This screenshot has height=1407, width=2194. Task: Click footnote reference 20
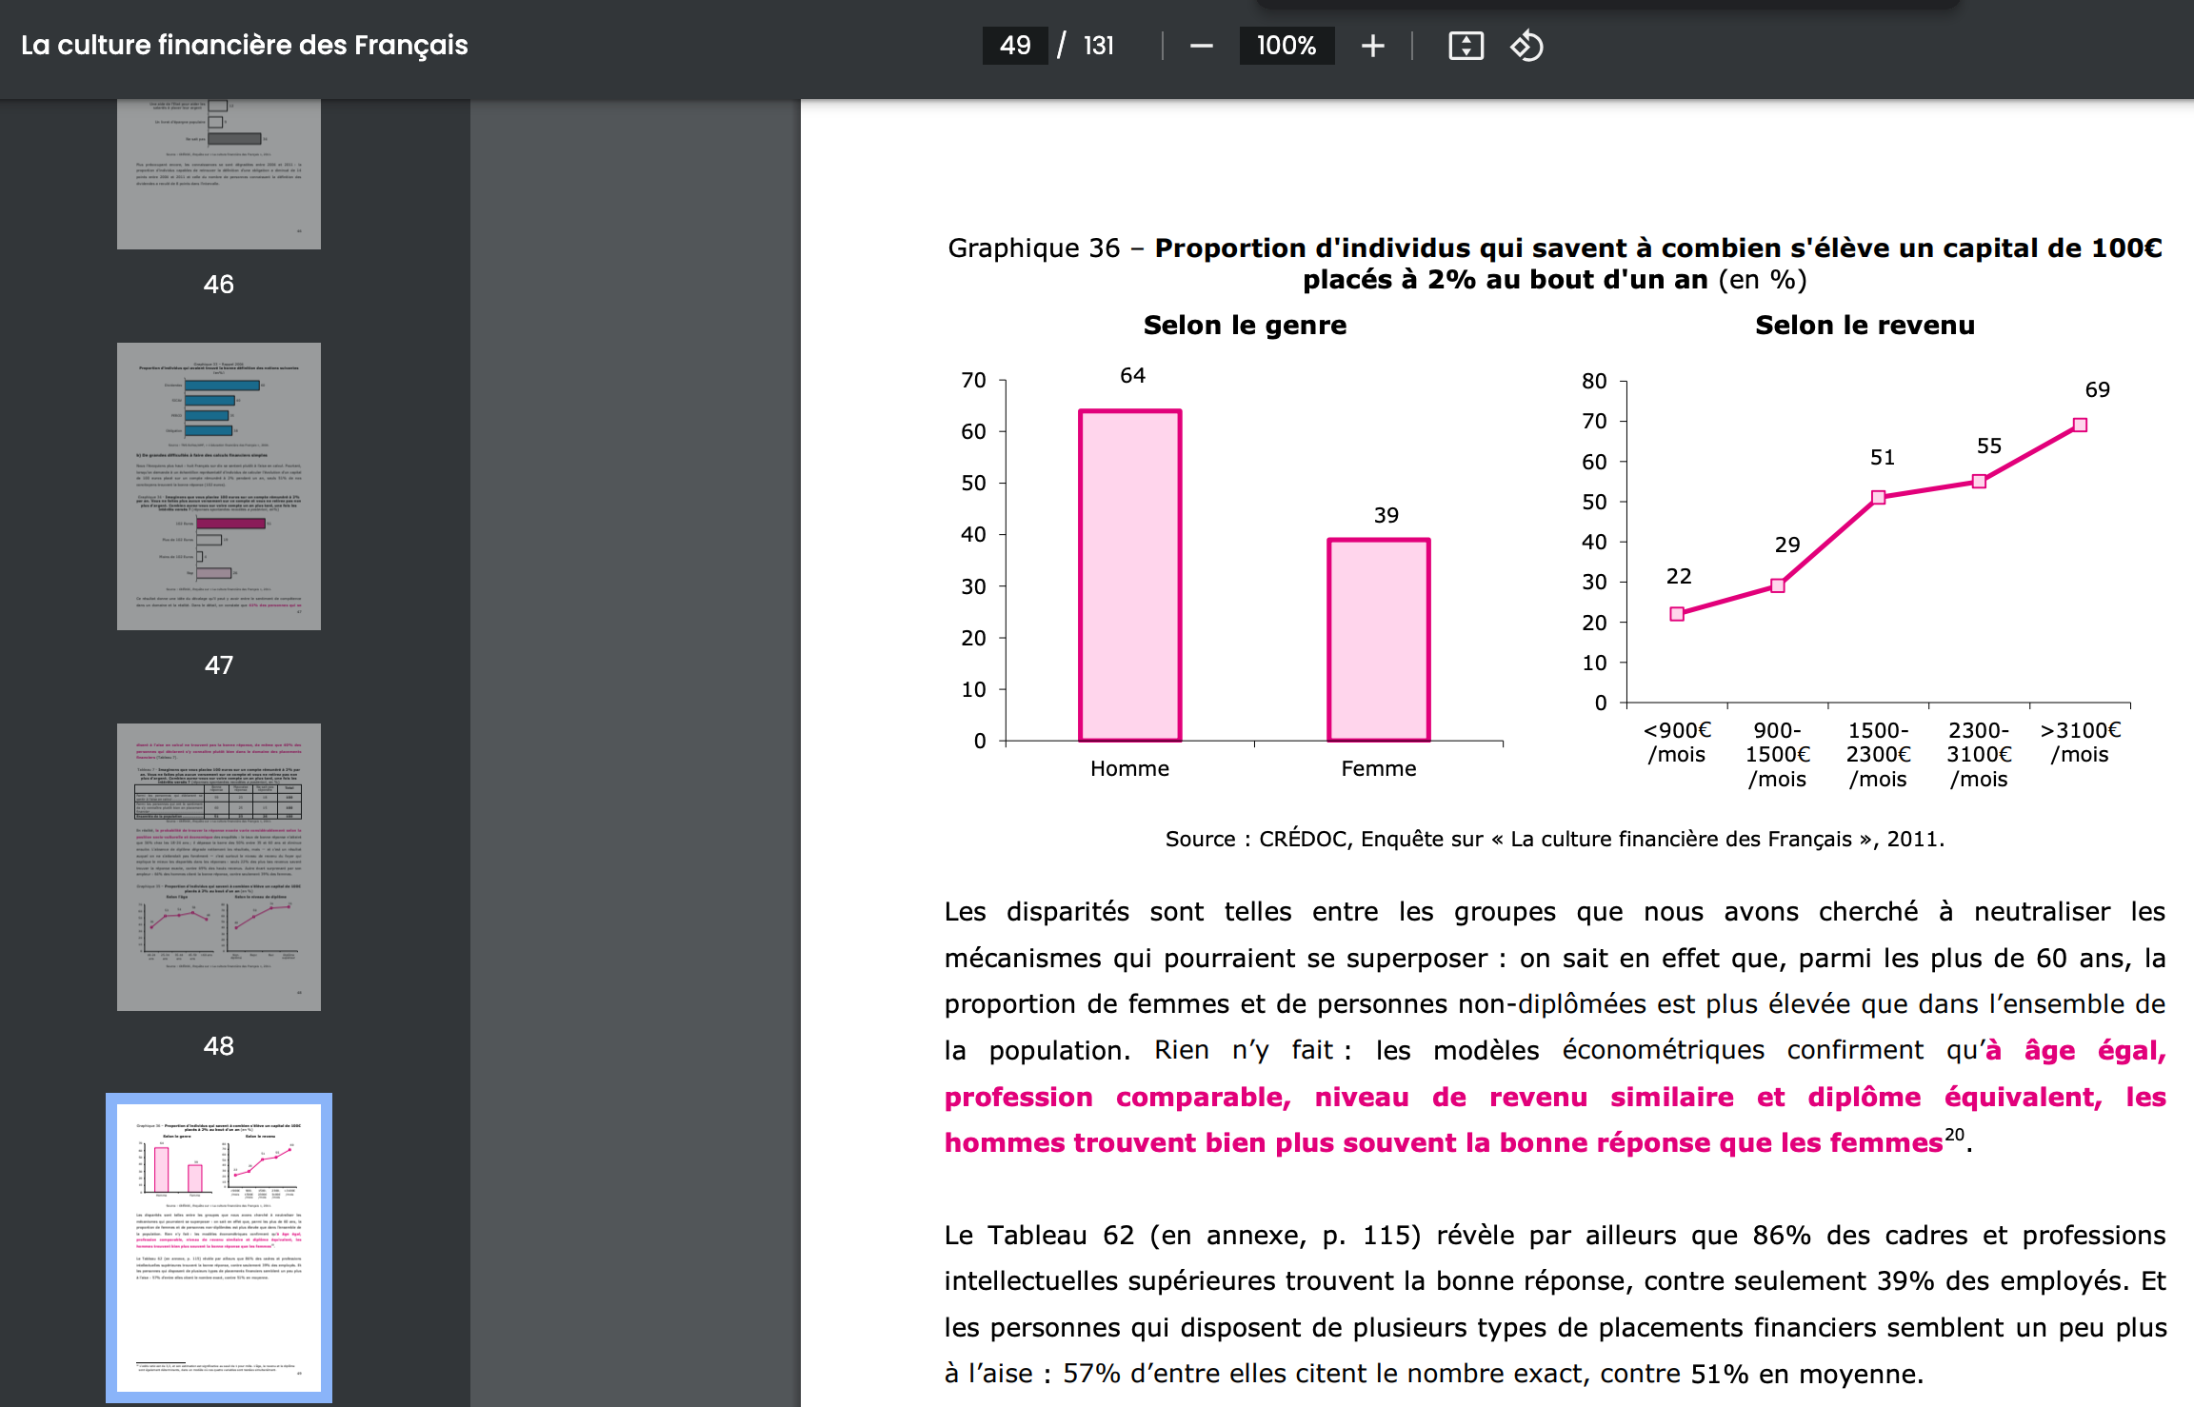point(1955,1134)
